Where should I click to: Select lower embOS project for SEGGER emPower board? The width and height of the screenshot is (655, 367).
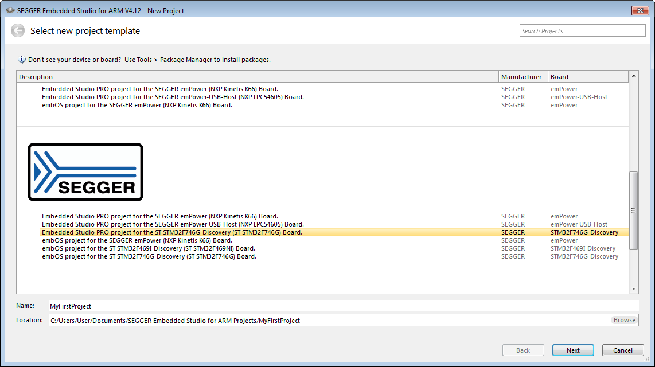pyautogui.click(x=334, y=240)
